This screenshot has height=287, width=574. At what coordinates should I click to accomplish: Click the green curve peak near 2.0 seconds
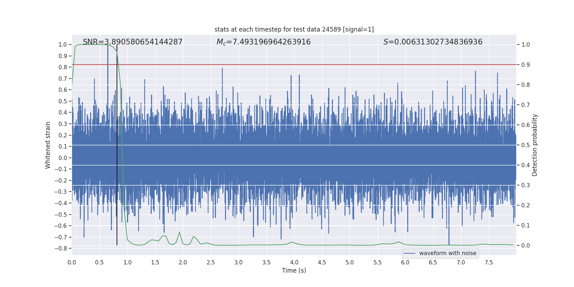[x=179, y=232]
